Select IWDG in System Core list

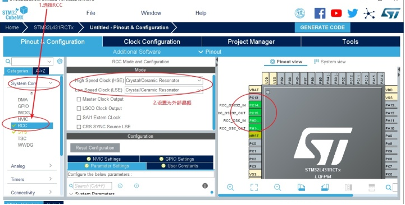click(24, 113)
